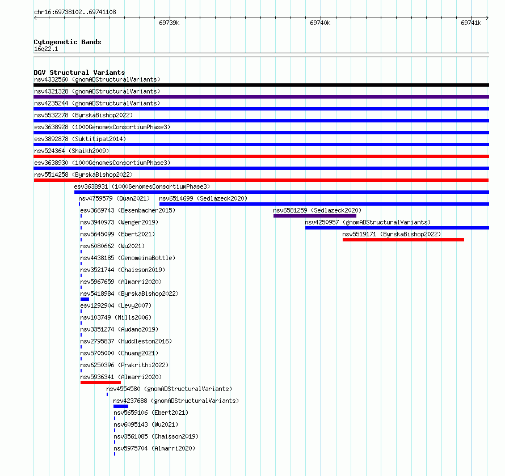Open nsv4759579 Quan2021 label
Screen dimensions: 505x476
tap(114, 198)
